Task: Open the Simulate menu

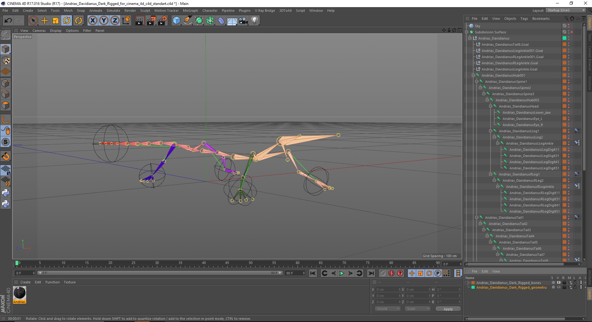Action: 113,11
